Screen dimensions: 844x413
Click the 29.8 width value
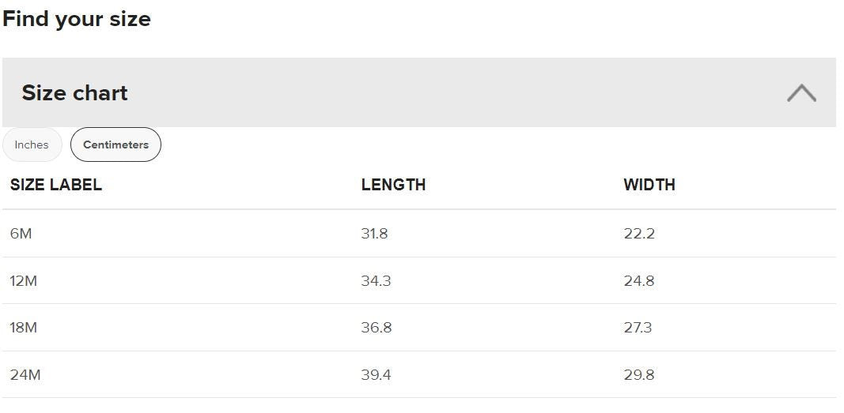(639, 375)
